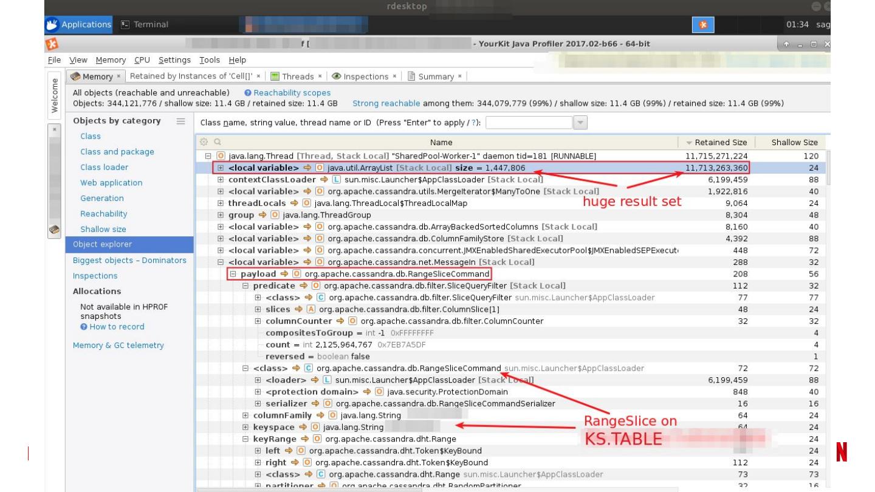875x492 pixels.
Task: Expand the contextClassLoader tree node
Action: coord(221,180)
